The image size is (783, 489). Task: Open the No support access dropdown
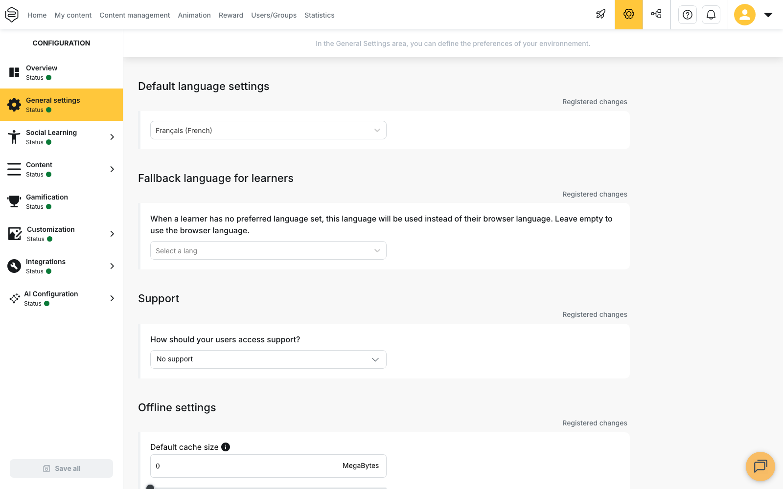(x=268, y=359)
